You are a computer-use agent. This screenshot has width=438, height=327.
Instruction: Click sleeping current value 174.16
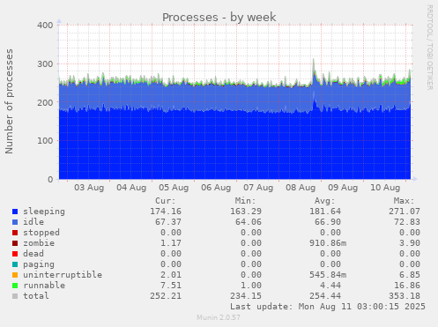pyautogui.click(x=166, y=212)
